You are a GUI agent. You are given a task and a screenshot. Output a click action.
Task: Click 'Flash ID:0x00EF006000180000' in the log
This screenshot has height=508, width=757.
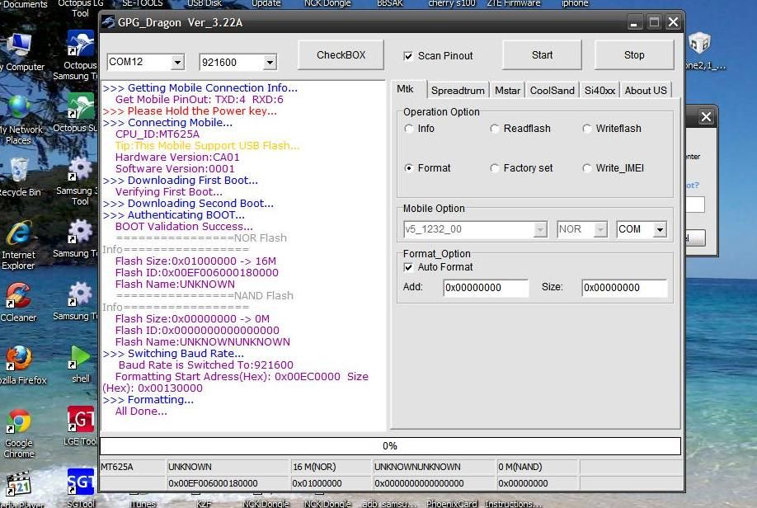pos(197,273)
